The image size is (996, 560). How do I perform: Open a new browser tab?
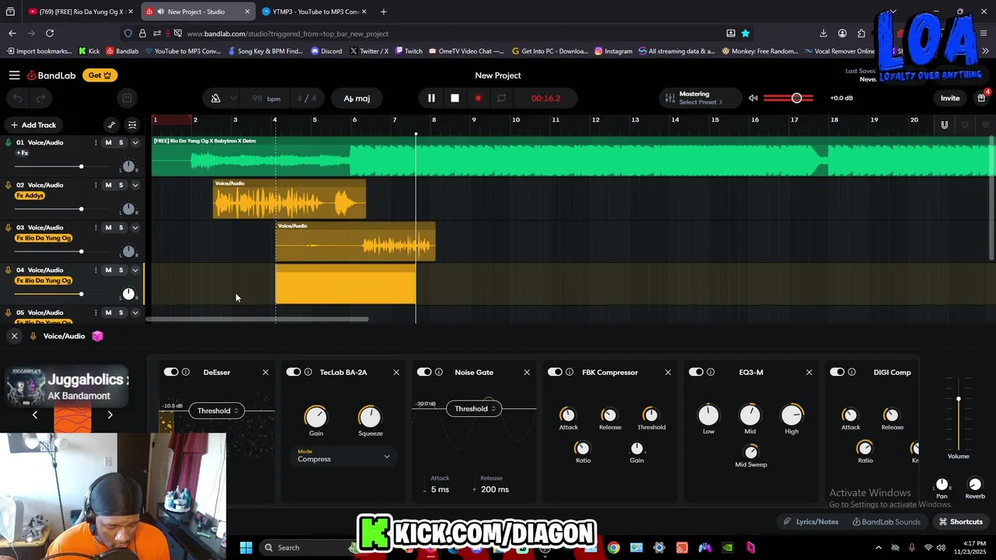pyautogui.click(x=384, y=12)
